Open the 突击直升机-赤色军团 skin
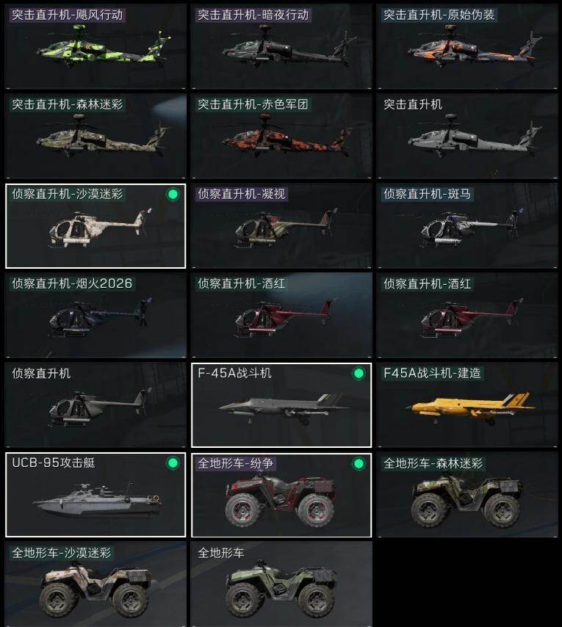Viewport: 562px width, 627px height. [281, 137]
